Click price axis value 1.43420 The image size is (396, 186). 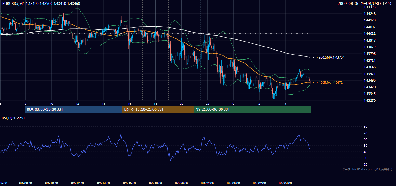(370, 87)
